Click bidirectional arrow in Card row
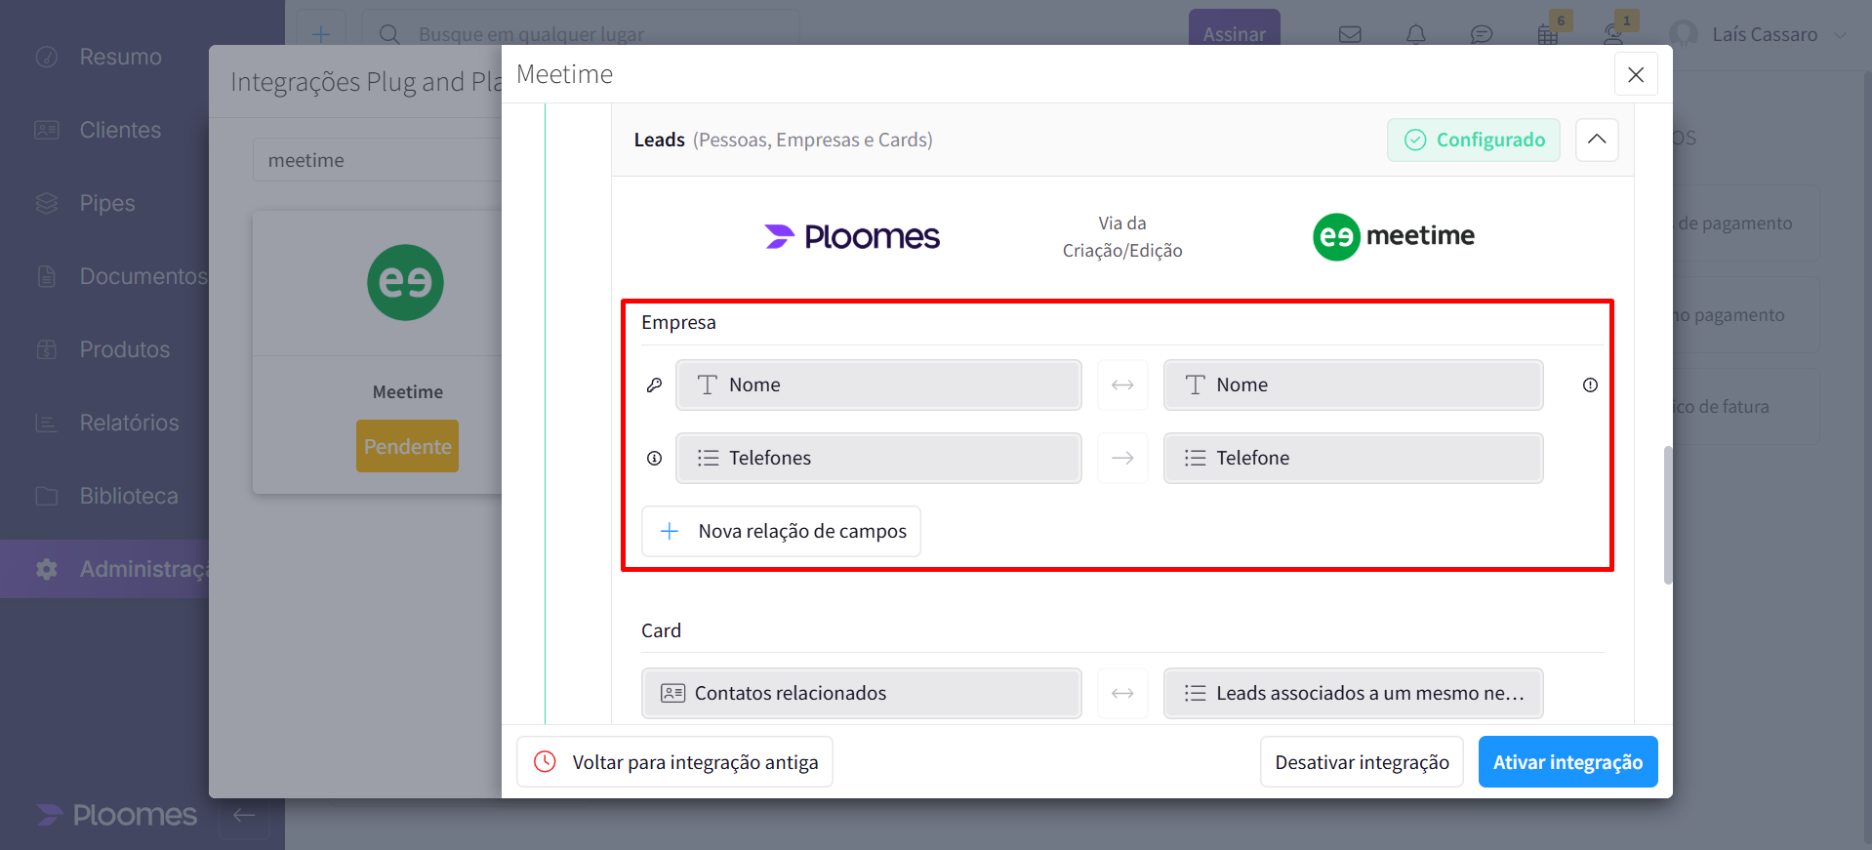Viewport: 1872px width, 850px height. [1122, 694]
